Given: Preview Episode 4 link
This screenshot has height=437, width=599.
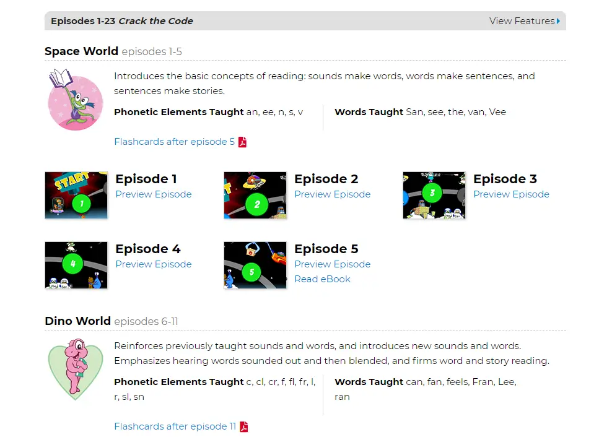Looking at the screenshot, I should pos(154,264).
